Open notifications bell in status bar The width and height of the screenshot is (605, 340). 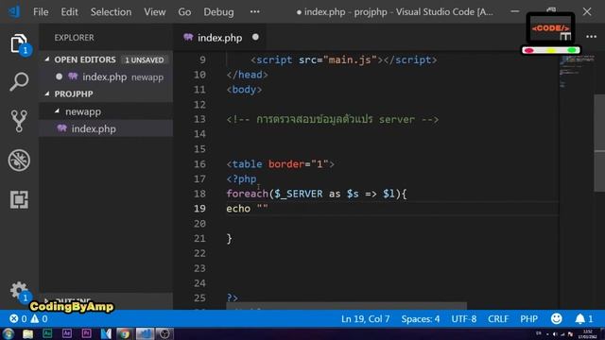pyautogui.click(x=584, y=319)
